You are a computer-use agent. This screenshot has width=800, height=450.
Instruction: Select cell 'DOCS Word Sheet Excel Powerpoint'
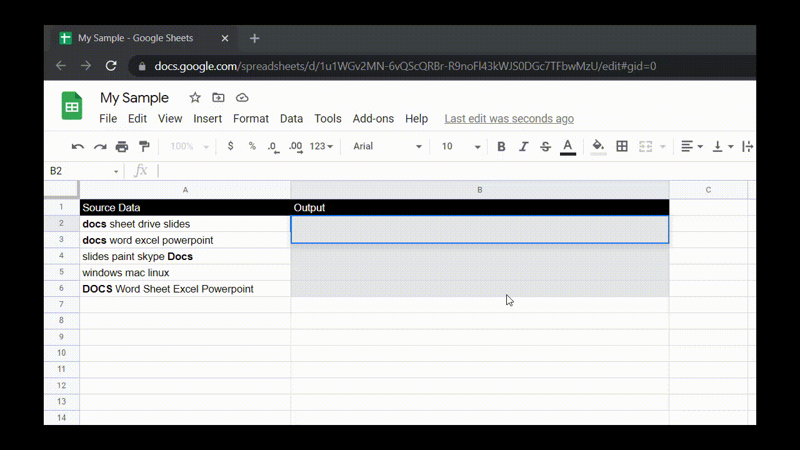coord(185,289)
